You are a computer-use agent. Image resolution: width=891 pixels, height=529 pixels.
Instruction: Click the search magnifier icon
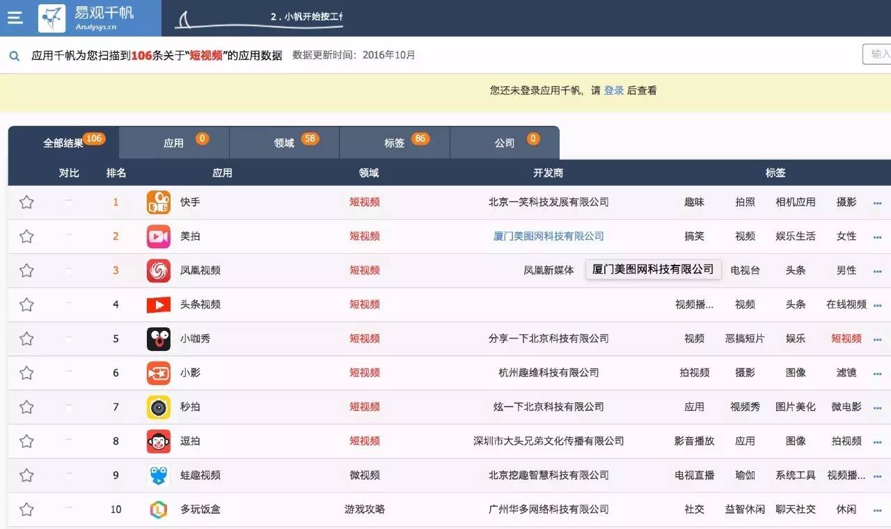click(x=14, y=56)
